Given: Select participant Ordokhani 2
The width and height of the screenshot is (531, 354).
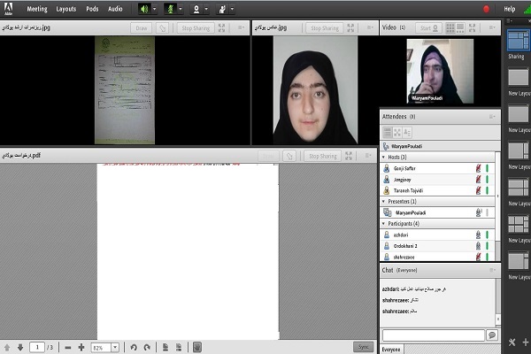Looking at the screenshot, I should pos(437,246).
